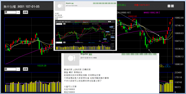The height and width of the screenshot is (94, 186).
Task: Click the post line 買進訊號 止跌訊號 反轉訊號
Action: point(77,69)
